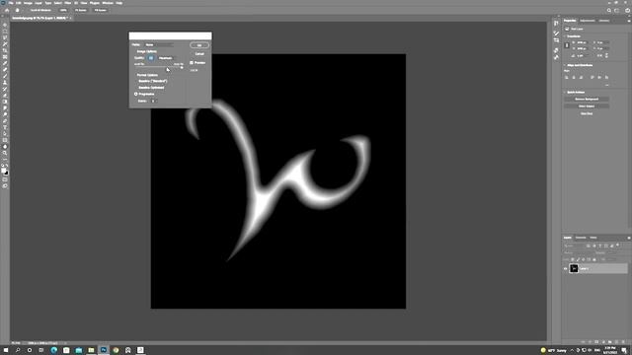Switch to the Adjustments tab

tap(588, 21)
